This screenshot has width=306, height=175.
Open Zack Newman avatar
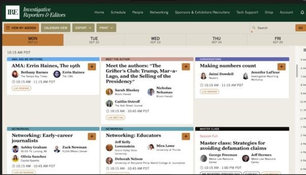57,149
